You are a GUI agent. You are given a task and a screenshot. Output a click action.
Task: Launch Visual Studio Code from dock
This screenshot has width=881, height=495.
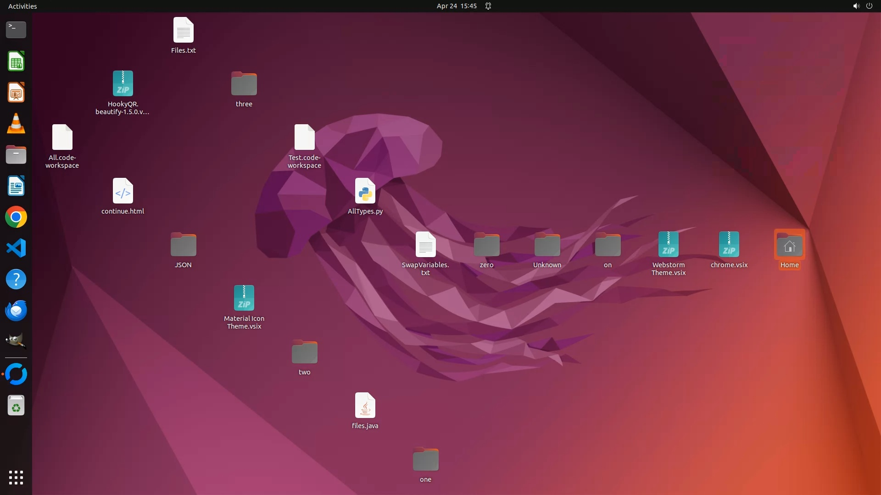[16, 248]
